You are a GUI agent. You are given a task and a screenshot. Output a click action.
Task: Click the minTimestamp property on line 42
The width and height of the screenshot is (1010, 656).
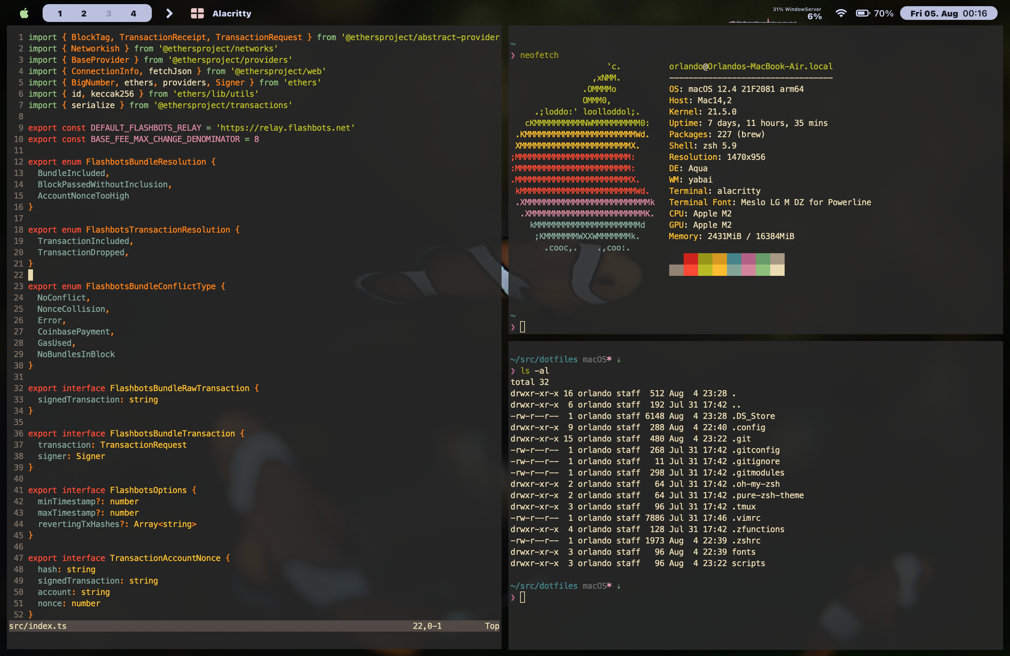tap(67, 502)
